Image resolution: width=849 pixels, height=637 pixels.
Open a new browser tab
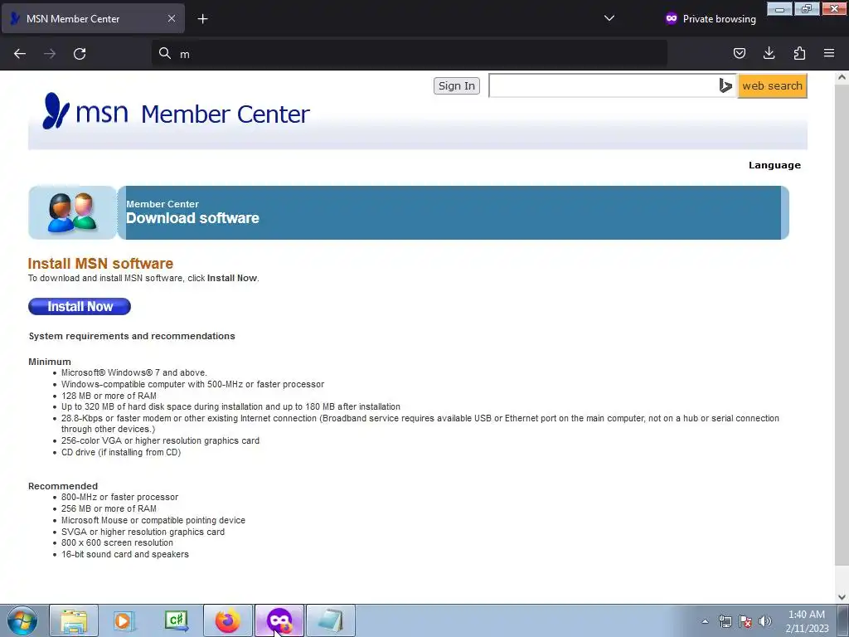coord(202,19)
